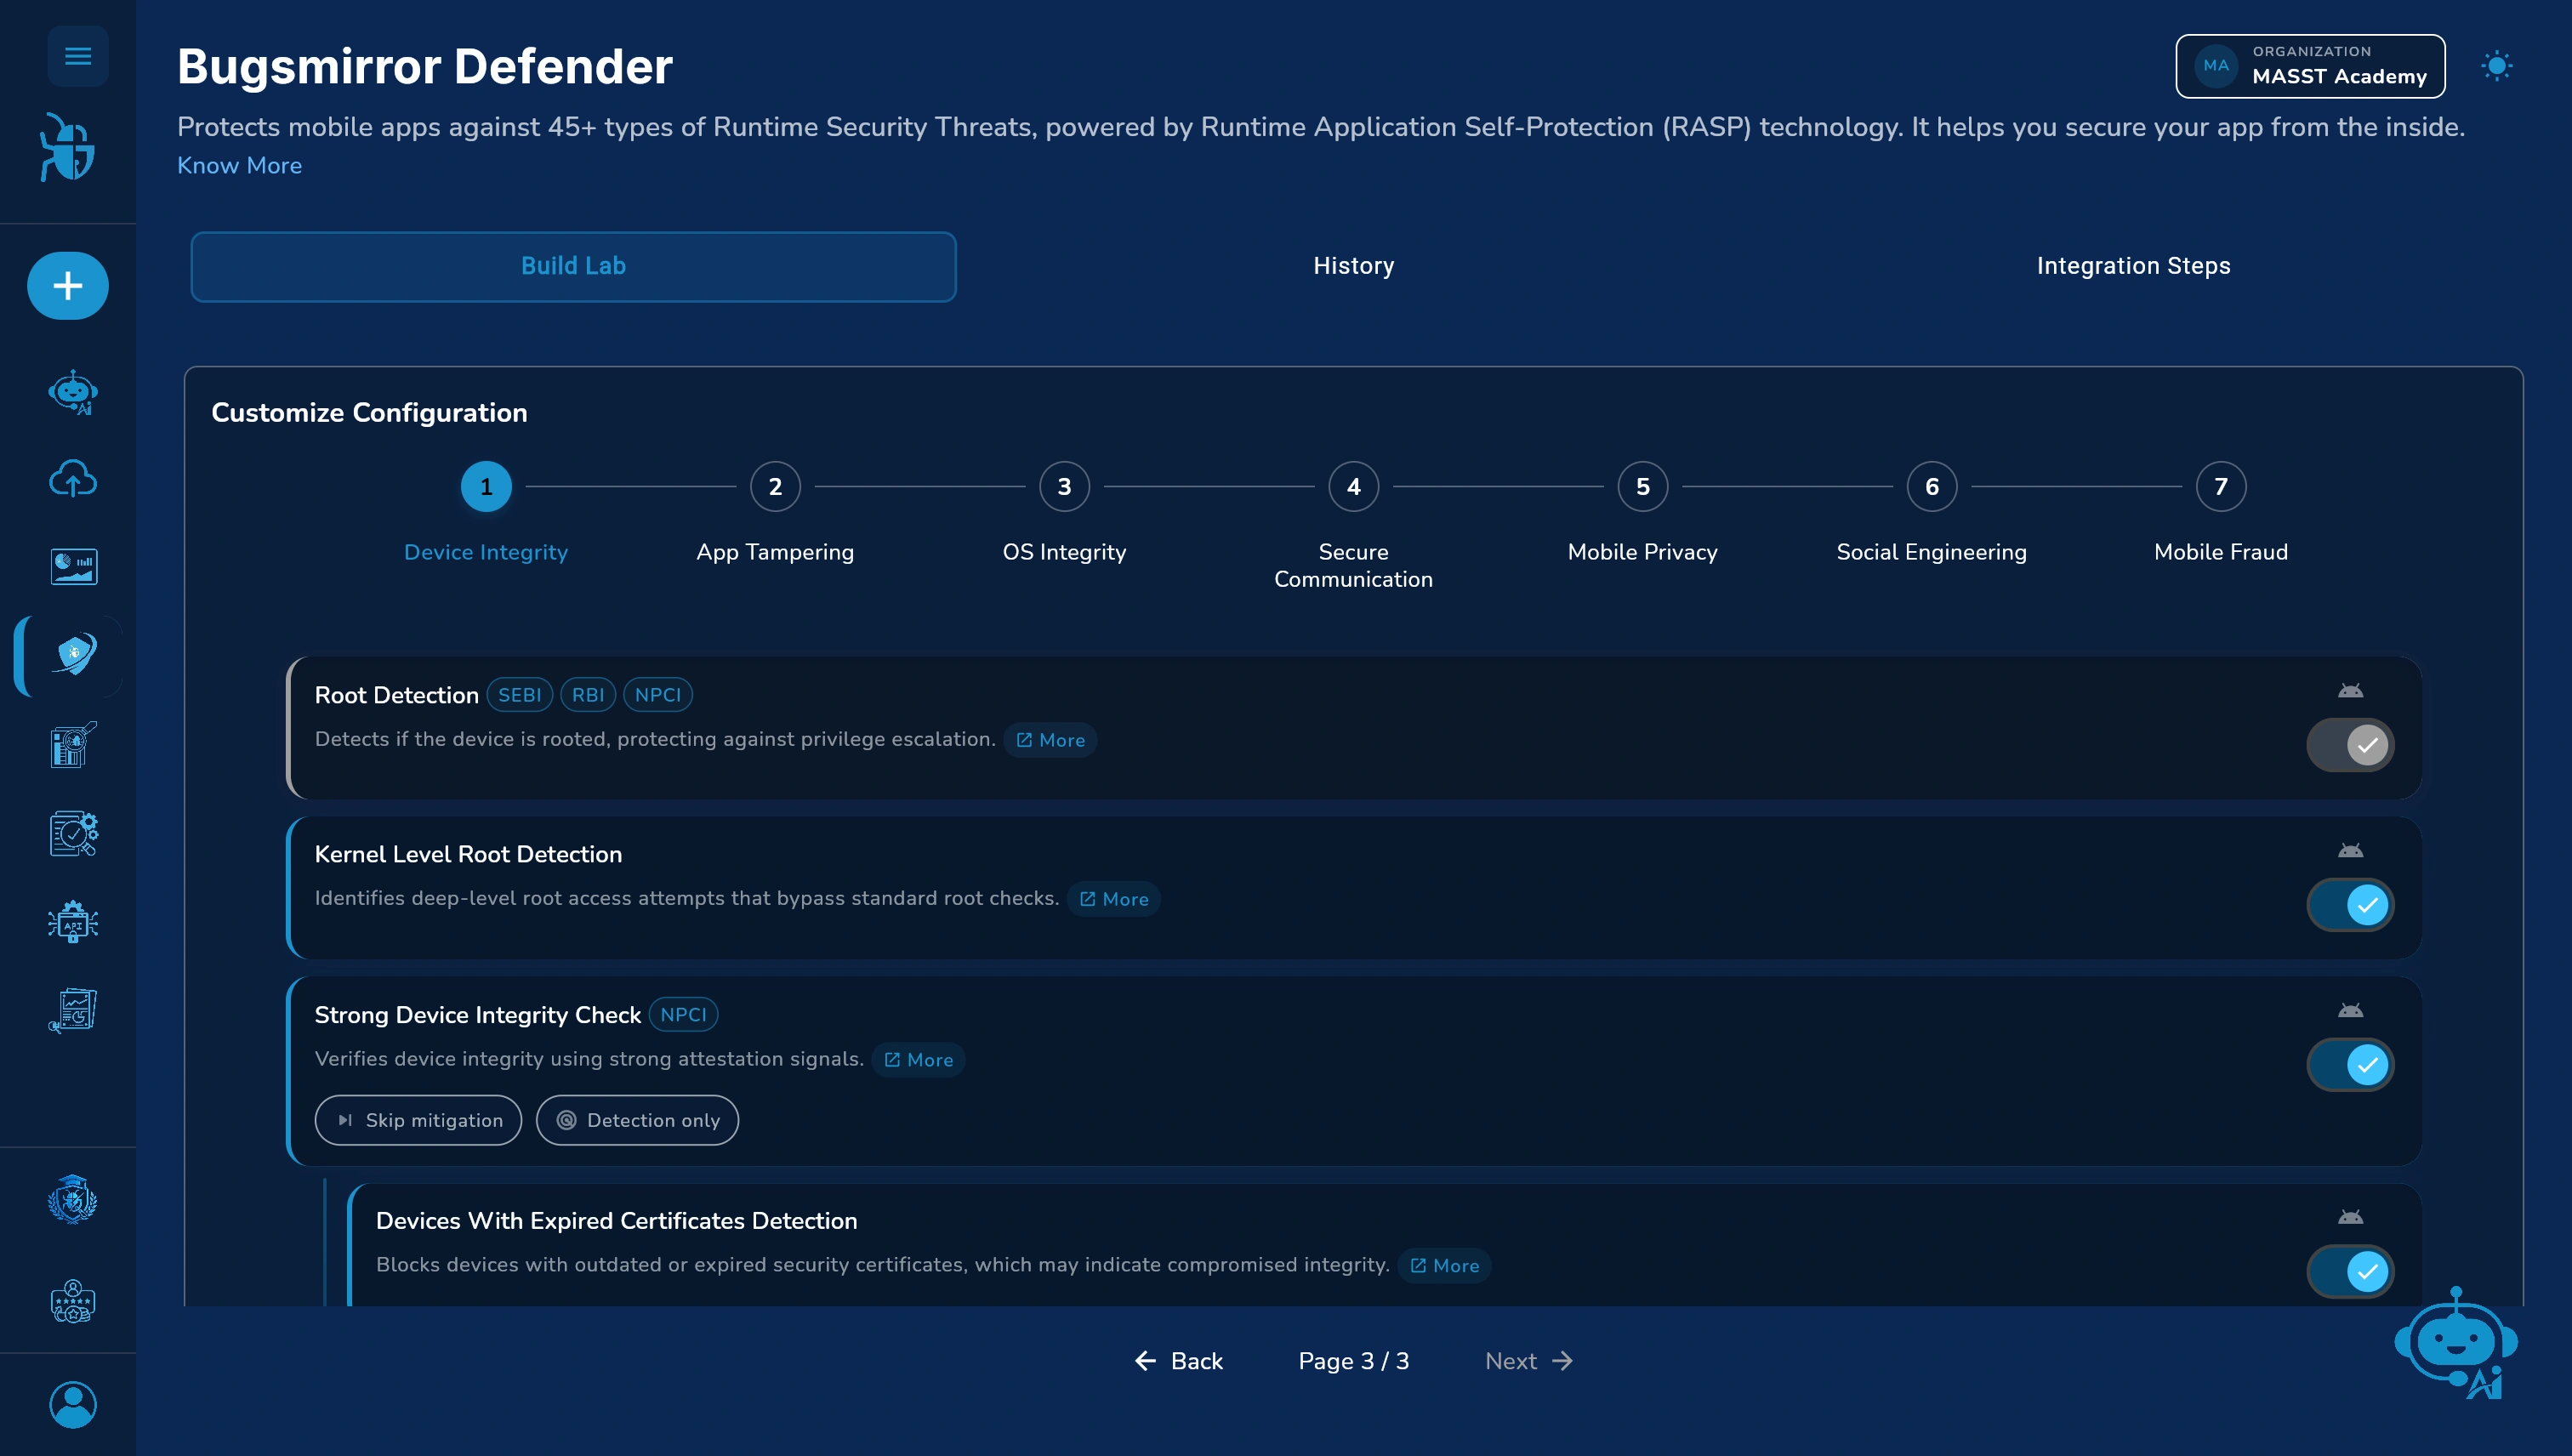This screenshot has width=2572, height=1456.
Task: Click the Bugsmirror bug logo icon
Action: (68, 147)
